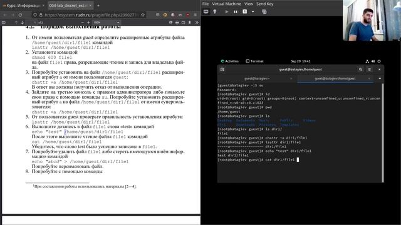Click the footnote 'При составлении работы'
Screen dimensions: 401x225
coord(85,186)
